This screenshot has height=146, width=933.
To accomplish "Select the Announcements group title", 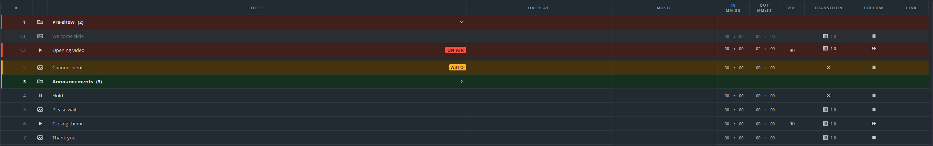I will (x=77, y=81).
